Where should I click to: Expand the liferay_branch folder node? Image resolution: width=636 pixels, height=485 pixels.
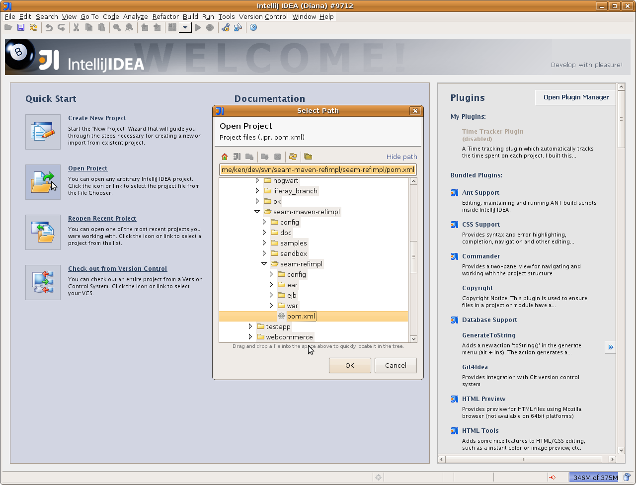click(257, 191)
